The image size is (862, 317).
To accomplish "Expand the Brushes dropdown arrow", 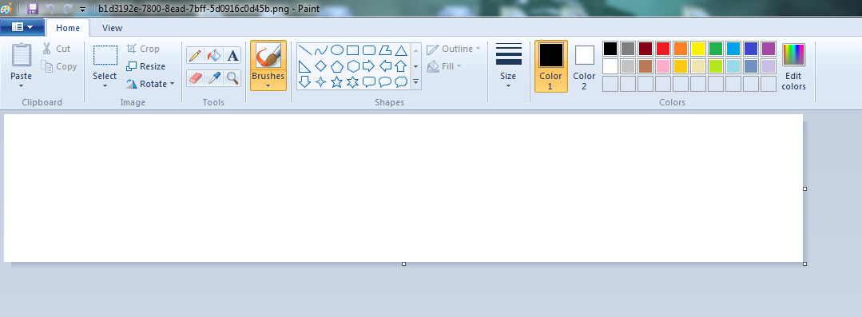I will point(268,85).
